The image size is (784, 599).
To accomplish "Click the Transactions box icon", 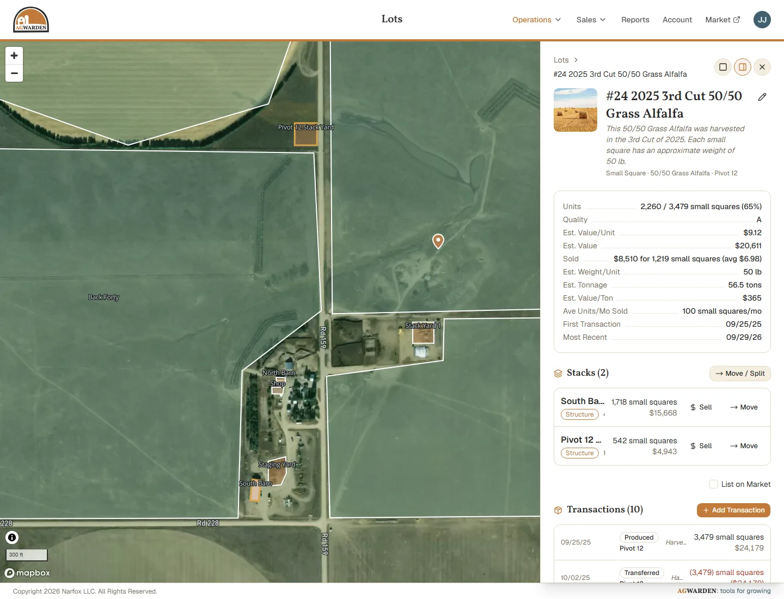I will click(x=558, y=510).
